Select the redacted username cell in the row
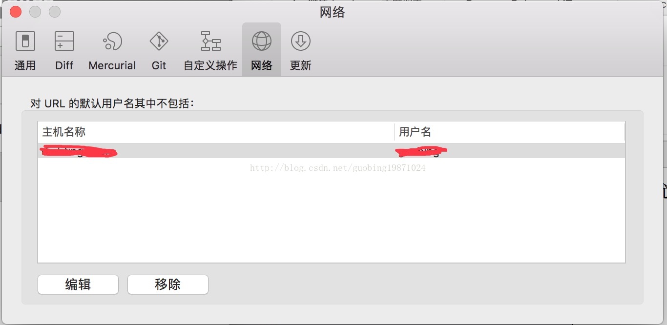 tap(421, 151)
